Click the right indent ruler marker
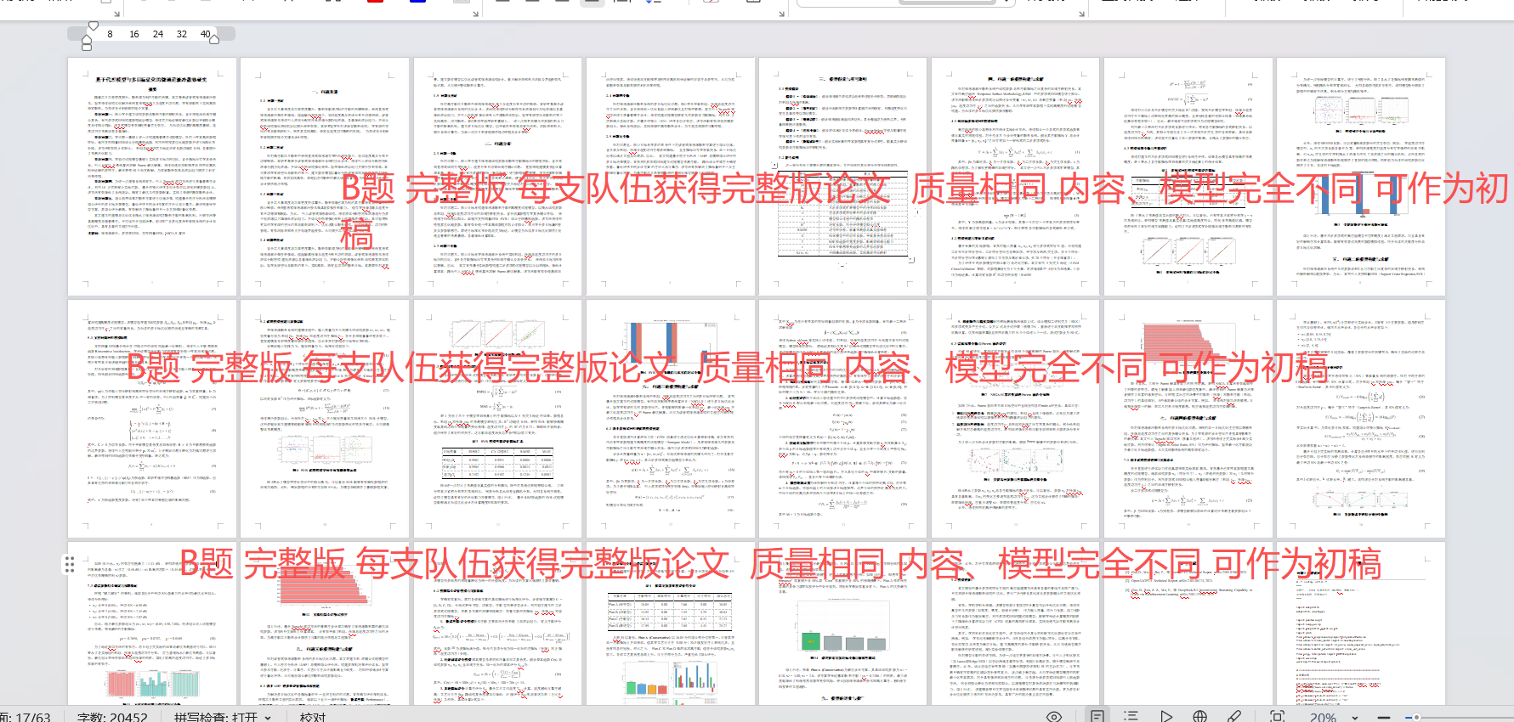This screenshot has width=1514, height=722. coord(213,38)
